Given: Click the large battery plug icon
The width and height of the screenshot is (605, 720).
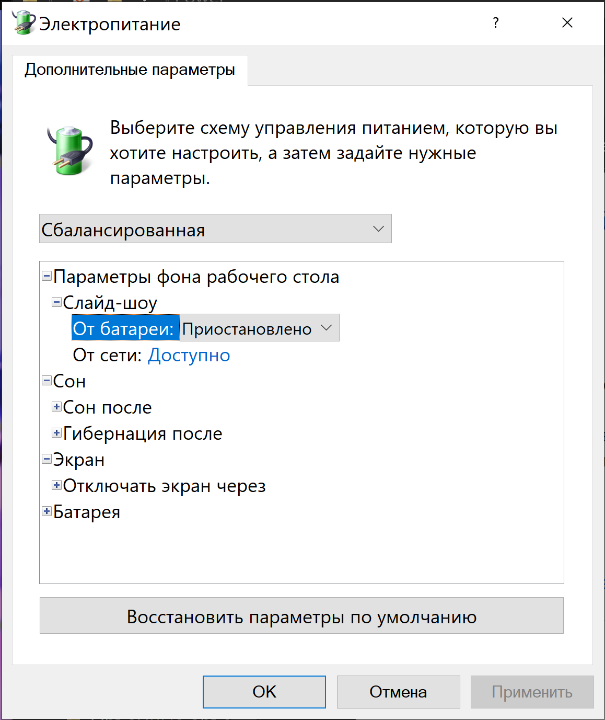Looking at the screenshot, I should point(69,150).
